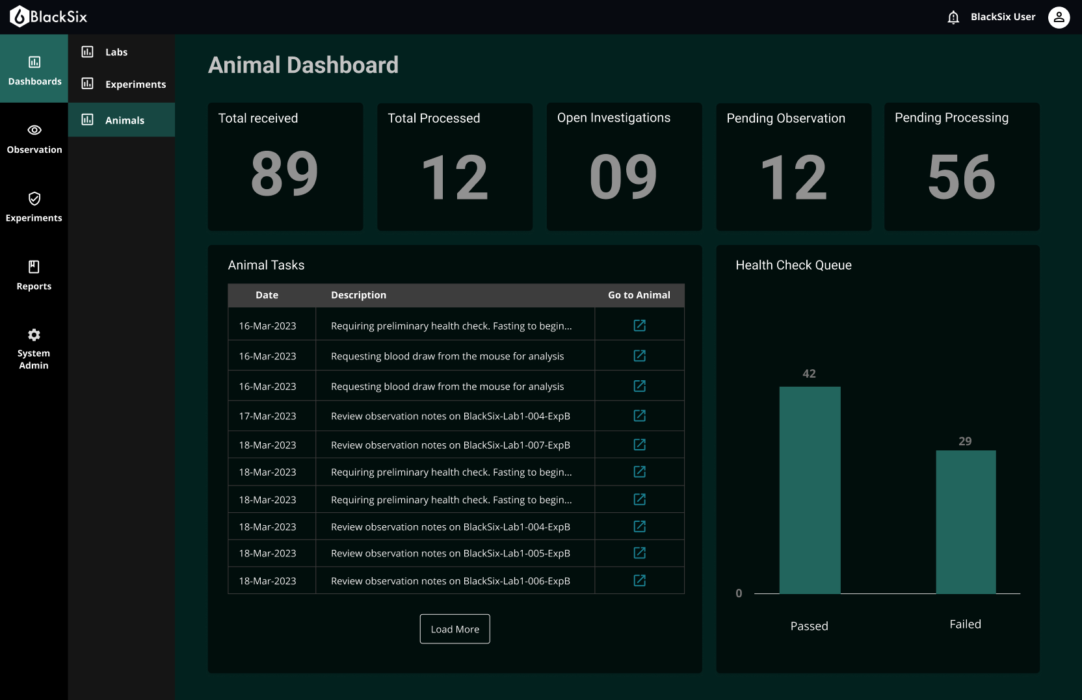The image size is (1082, 700).
Task: Click the Load More button
Action: click(x=455, y=629)
